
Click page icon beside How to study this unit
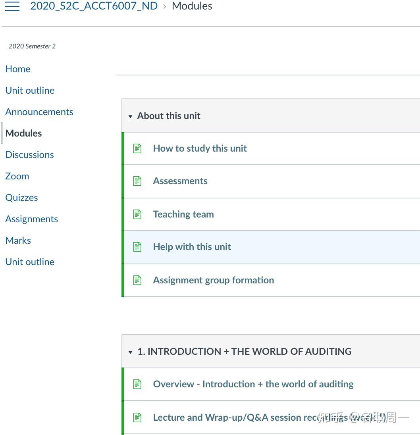(x=137, y=148)
